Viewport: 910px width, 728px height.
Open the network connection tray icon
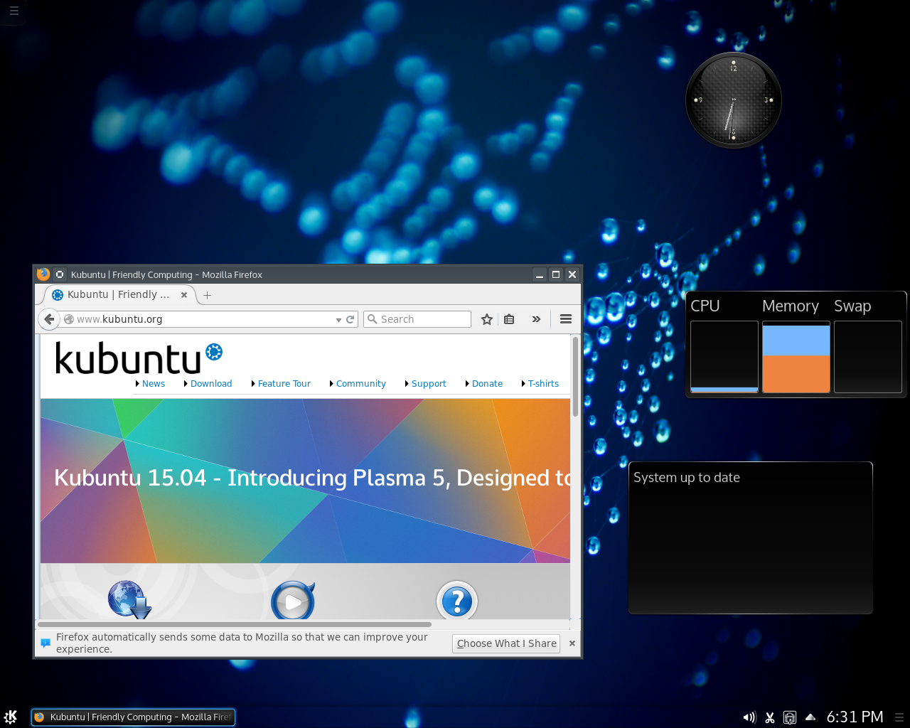pos(790,717)
